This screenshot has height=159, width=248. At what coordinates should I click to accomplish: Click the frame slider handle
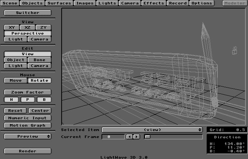coord(147,137)
